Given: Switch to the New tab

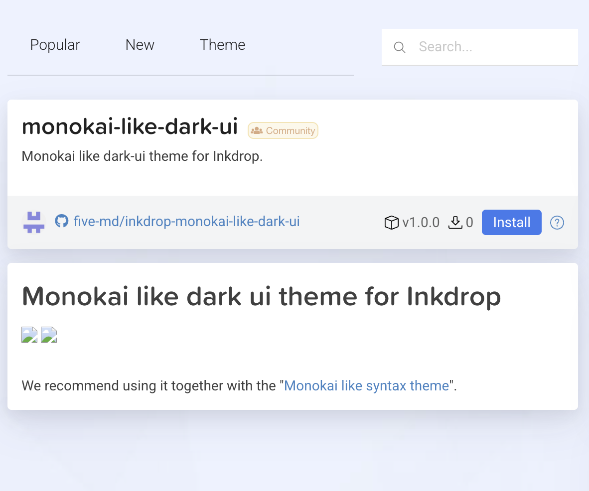Looking at the screenshot, I should coord(140,45).
